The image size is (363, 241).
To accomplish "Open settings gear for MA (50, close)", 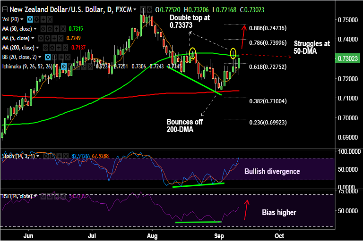I will tap(50, 29).
